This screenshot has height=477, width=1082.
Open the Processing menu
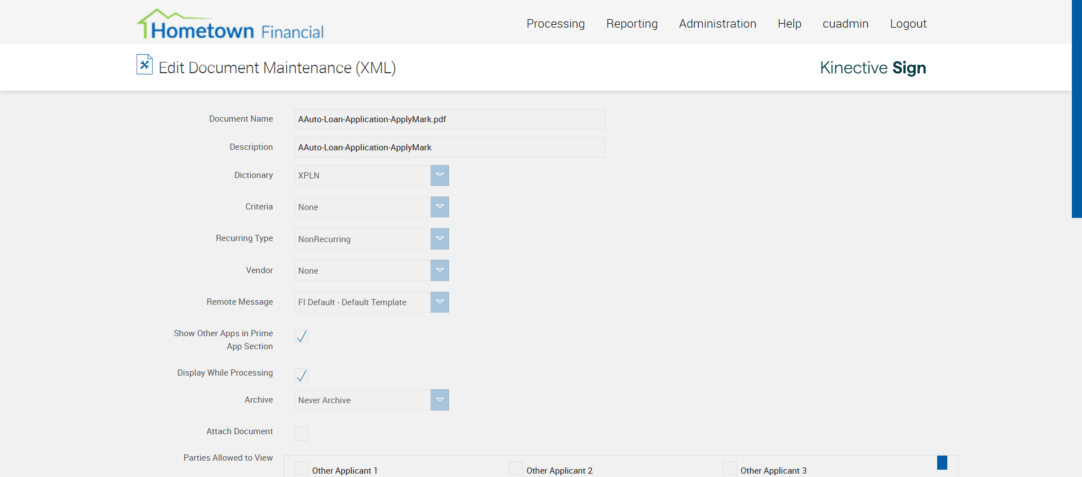click(556, 24)
